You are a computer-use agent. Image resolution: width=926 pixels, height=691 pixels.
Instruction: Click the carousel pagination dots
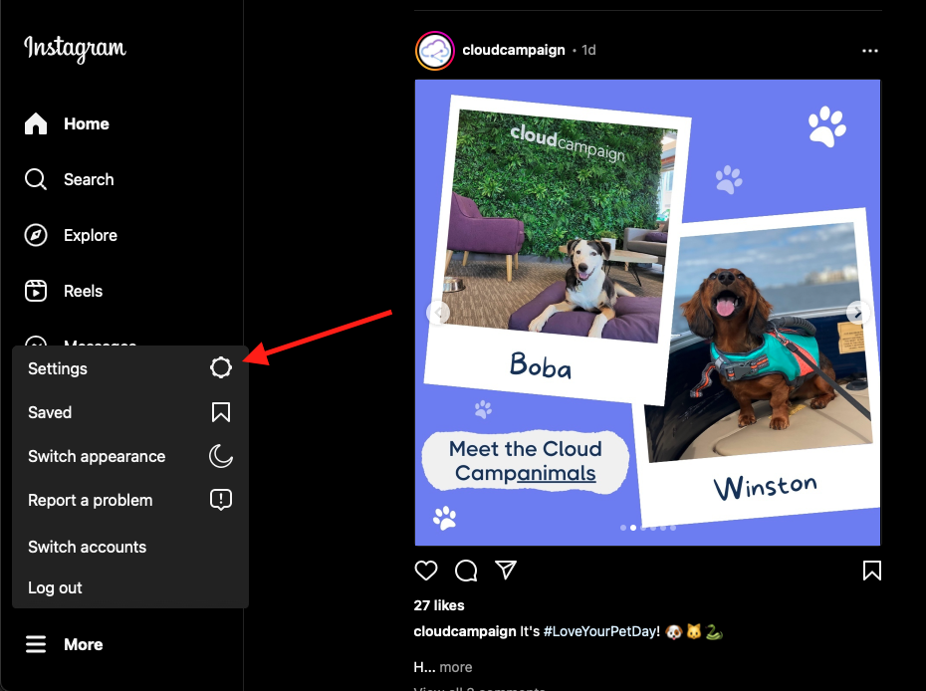pyautogui.click(x=648, y=528)
